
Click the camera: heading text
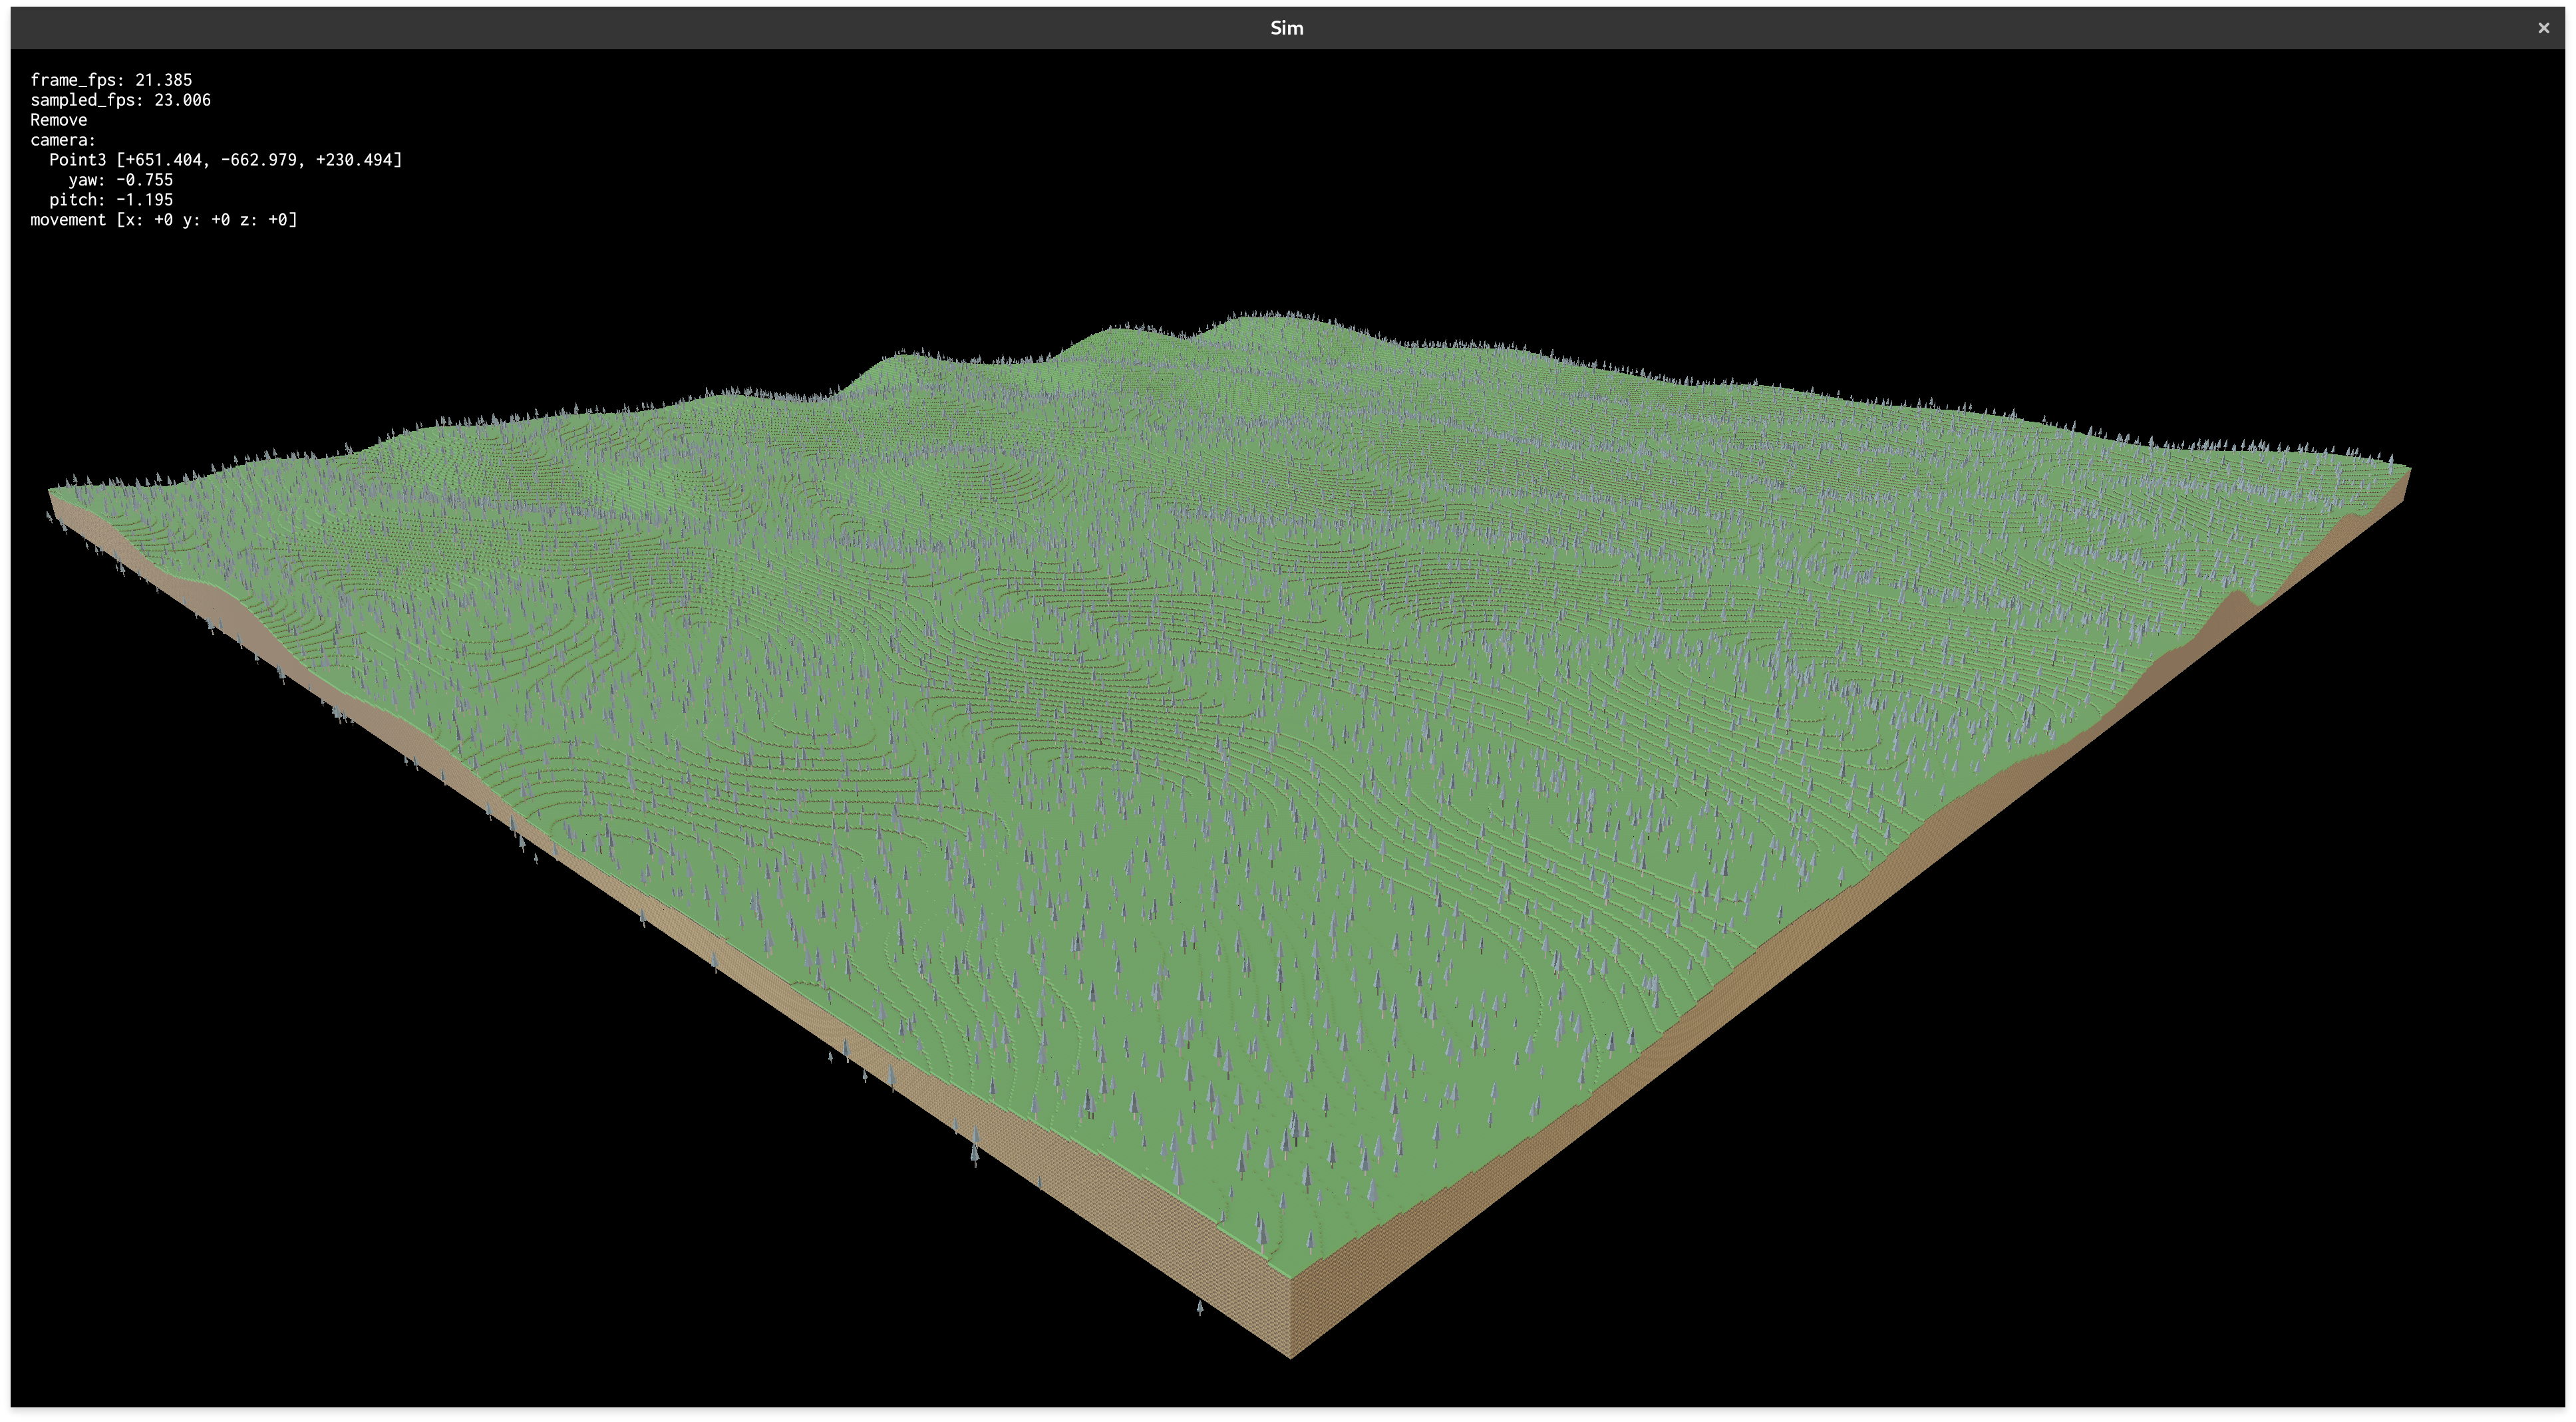coord(63,140)
